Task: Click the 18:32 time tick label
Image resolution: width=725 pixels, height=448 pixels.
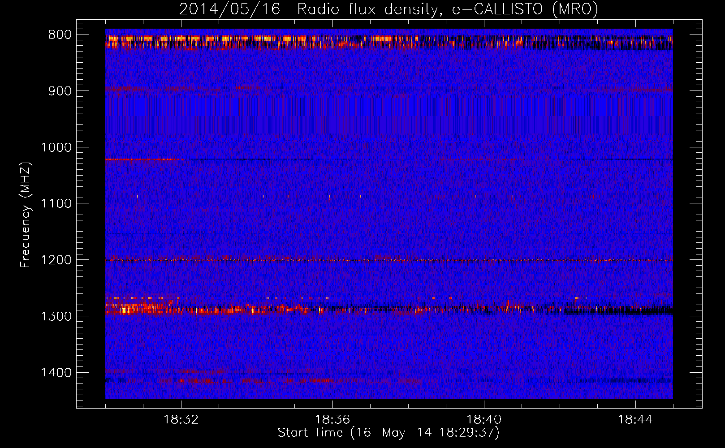Action: 181,420
